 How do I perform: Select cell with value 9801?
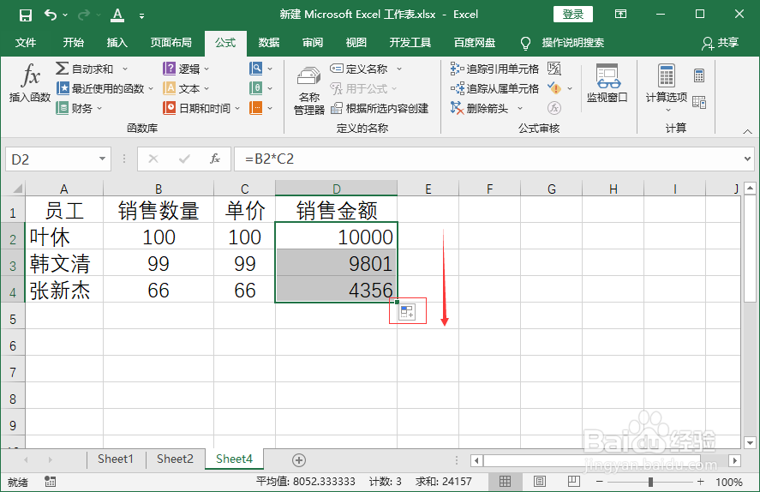tap(337, 263)
